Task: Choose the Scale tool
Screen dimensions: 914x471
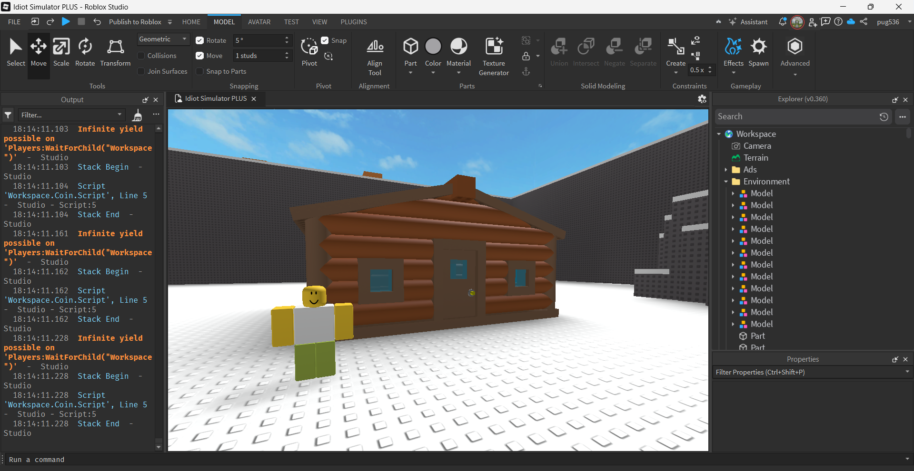Action: 61,52
